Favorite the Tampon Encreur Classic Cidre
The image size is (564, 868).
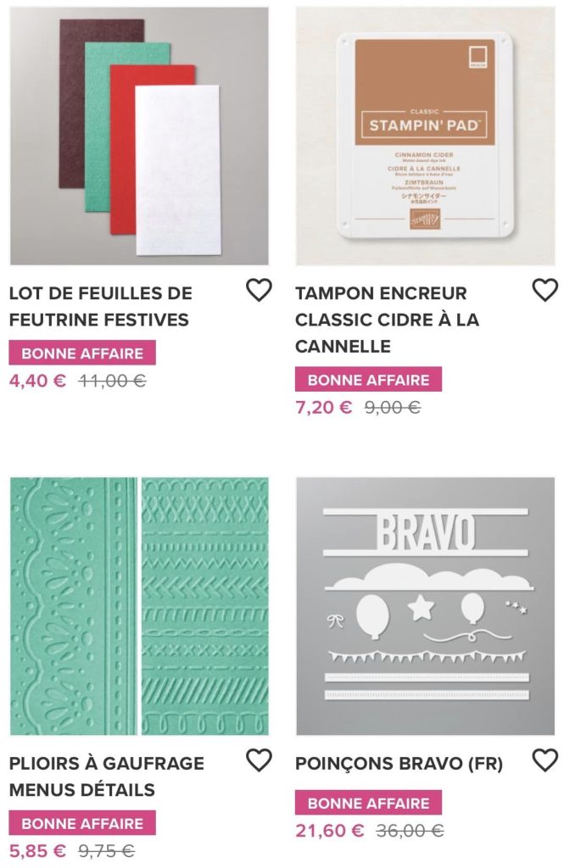click(544, 291)
